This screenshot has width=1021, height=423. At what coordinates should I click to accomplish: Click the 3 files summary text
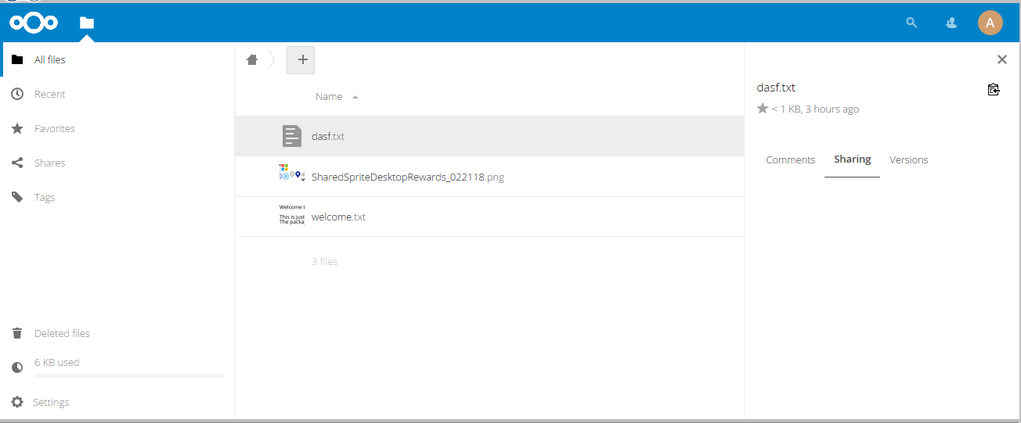[325, 261]
